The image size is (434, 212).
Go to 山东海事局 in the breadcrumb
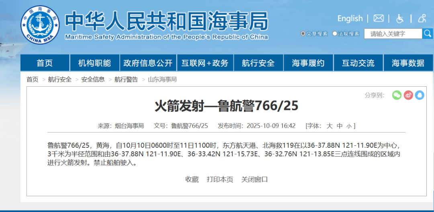tap(162, 79)
